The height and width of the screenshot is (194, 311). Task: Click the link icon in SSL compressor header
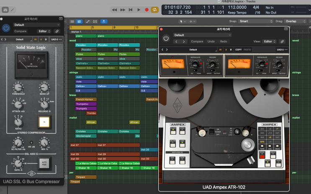(57, 31)
